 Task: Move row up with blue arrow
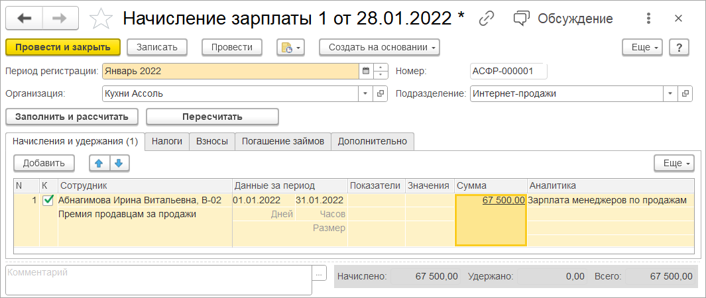point(98,163)
